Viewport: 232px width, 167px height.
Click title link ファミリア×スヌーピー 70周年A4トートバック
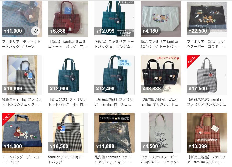[160, 159]
